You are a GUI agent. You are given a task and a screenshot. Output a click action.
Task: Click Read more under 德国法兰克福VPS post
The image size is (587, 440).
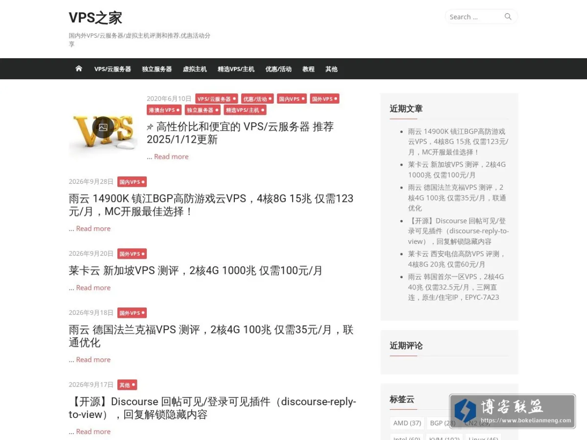(x=93, y=359)
